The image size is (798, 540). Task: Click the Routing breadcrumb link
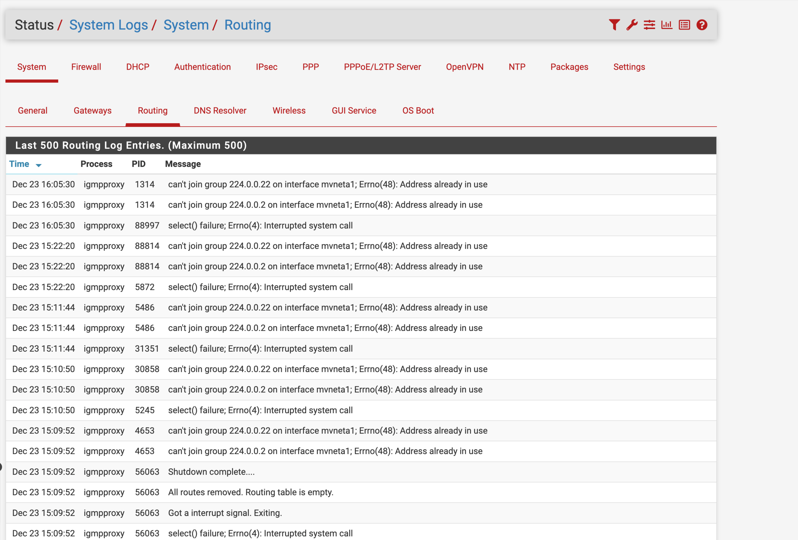tap(248, 25)
